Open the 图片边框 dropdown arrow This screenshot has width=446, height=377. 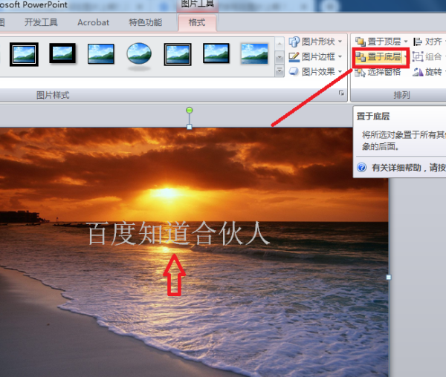[x=340, y=57]
